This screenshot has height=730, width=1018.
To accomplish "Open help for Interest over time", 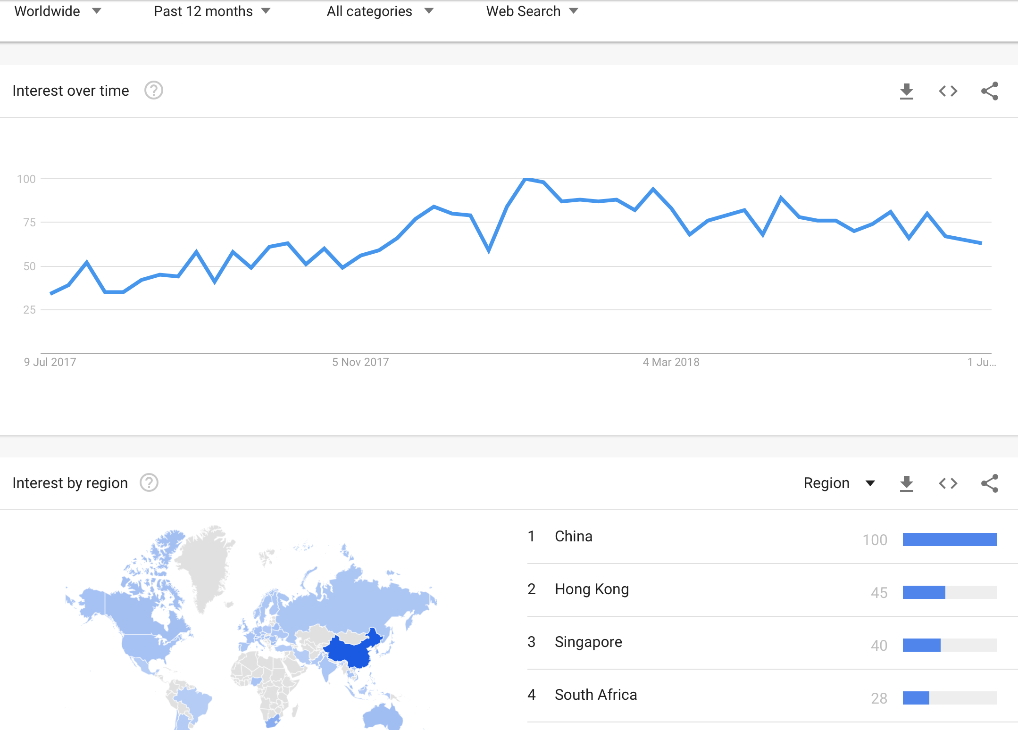I will pos(153,91).
